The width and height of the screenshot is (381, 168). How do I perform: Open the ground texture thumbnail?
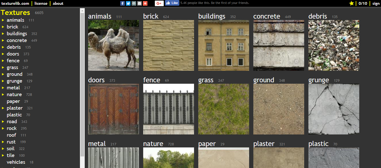[x=279, y=109]
